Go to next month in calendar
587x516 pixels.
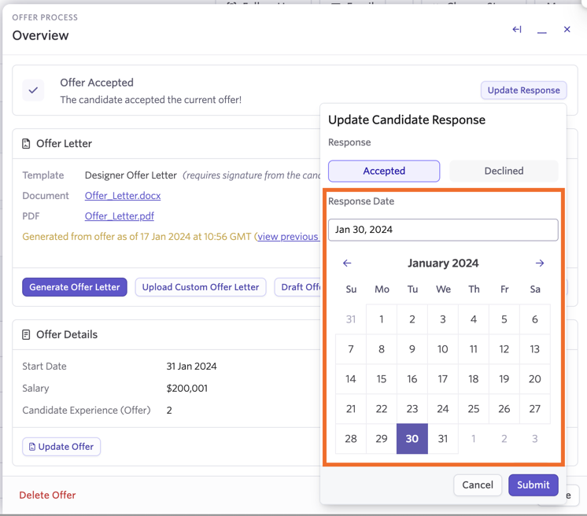tap(540, 263)
